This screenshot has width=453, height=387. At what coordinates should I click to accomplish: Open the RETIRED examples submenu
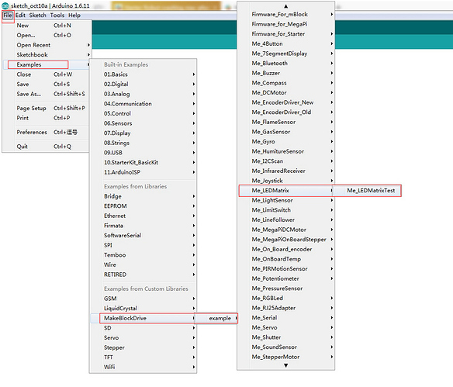pos(144,275)
